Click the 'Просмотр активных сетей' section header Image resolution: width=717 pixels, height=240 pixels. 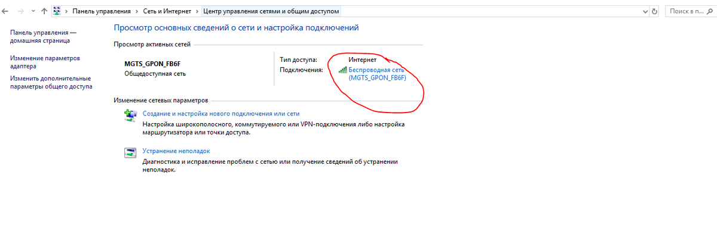pos(152,44)
